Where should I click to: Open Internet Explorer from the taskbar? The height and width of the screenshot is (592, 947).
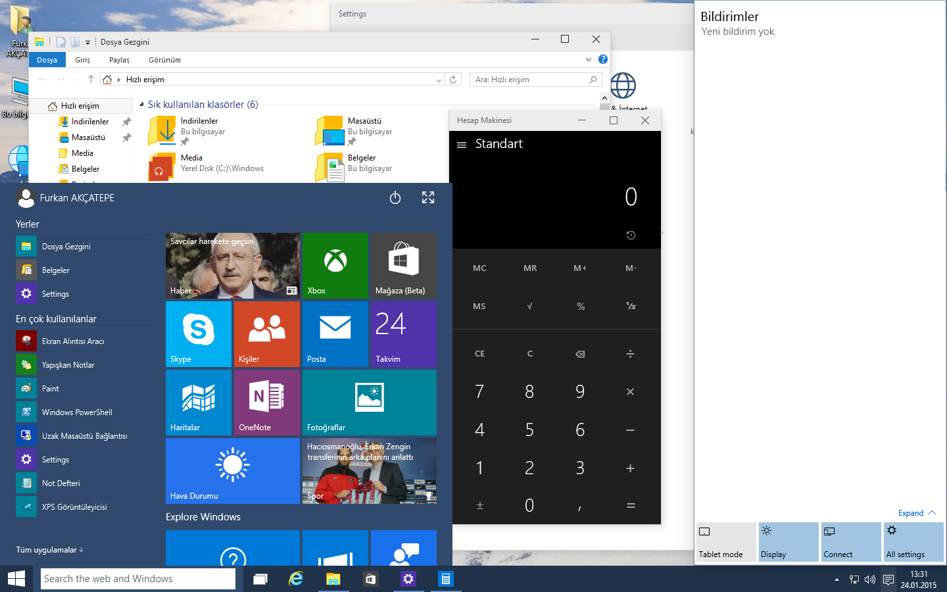tap(296, 579)
